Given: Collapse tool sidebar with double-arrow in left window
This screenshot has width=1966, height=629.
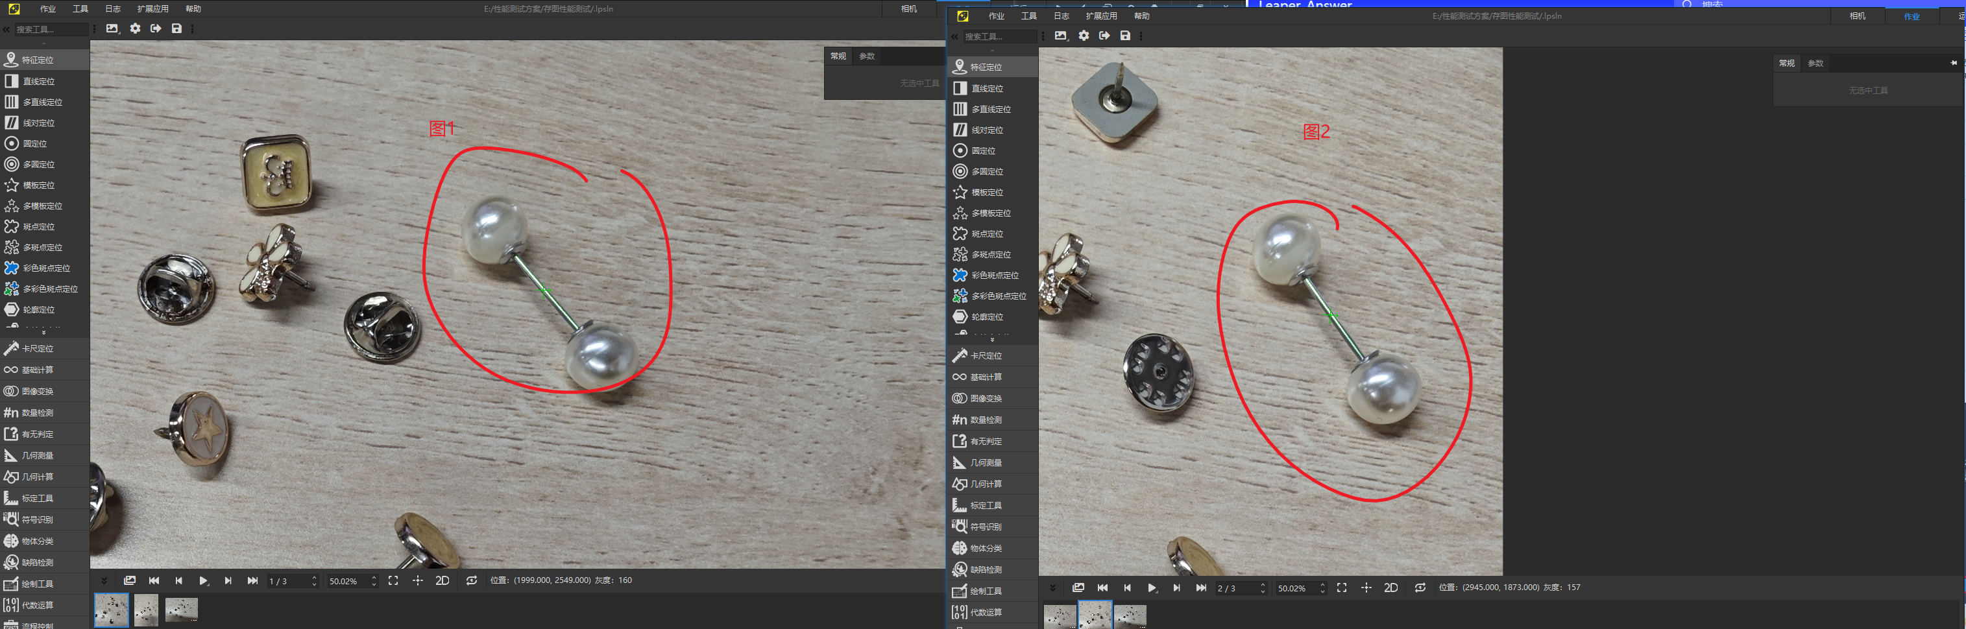Looking at the screenshot, I should point(6,30).
